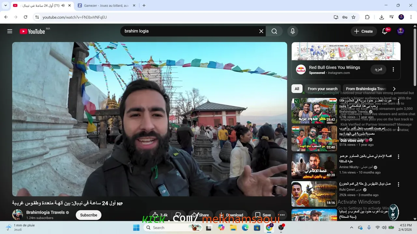Open the Create menu

click(x=363, y=31)
